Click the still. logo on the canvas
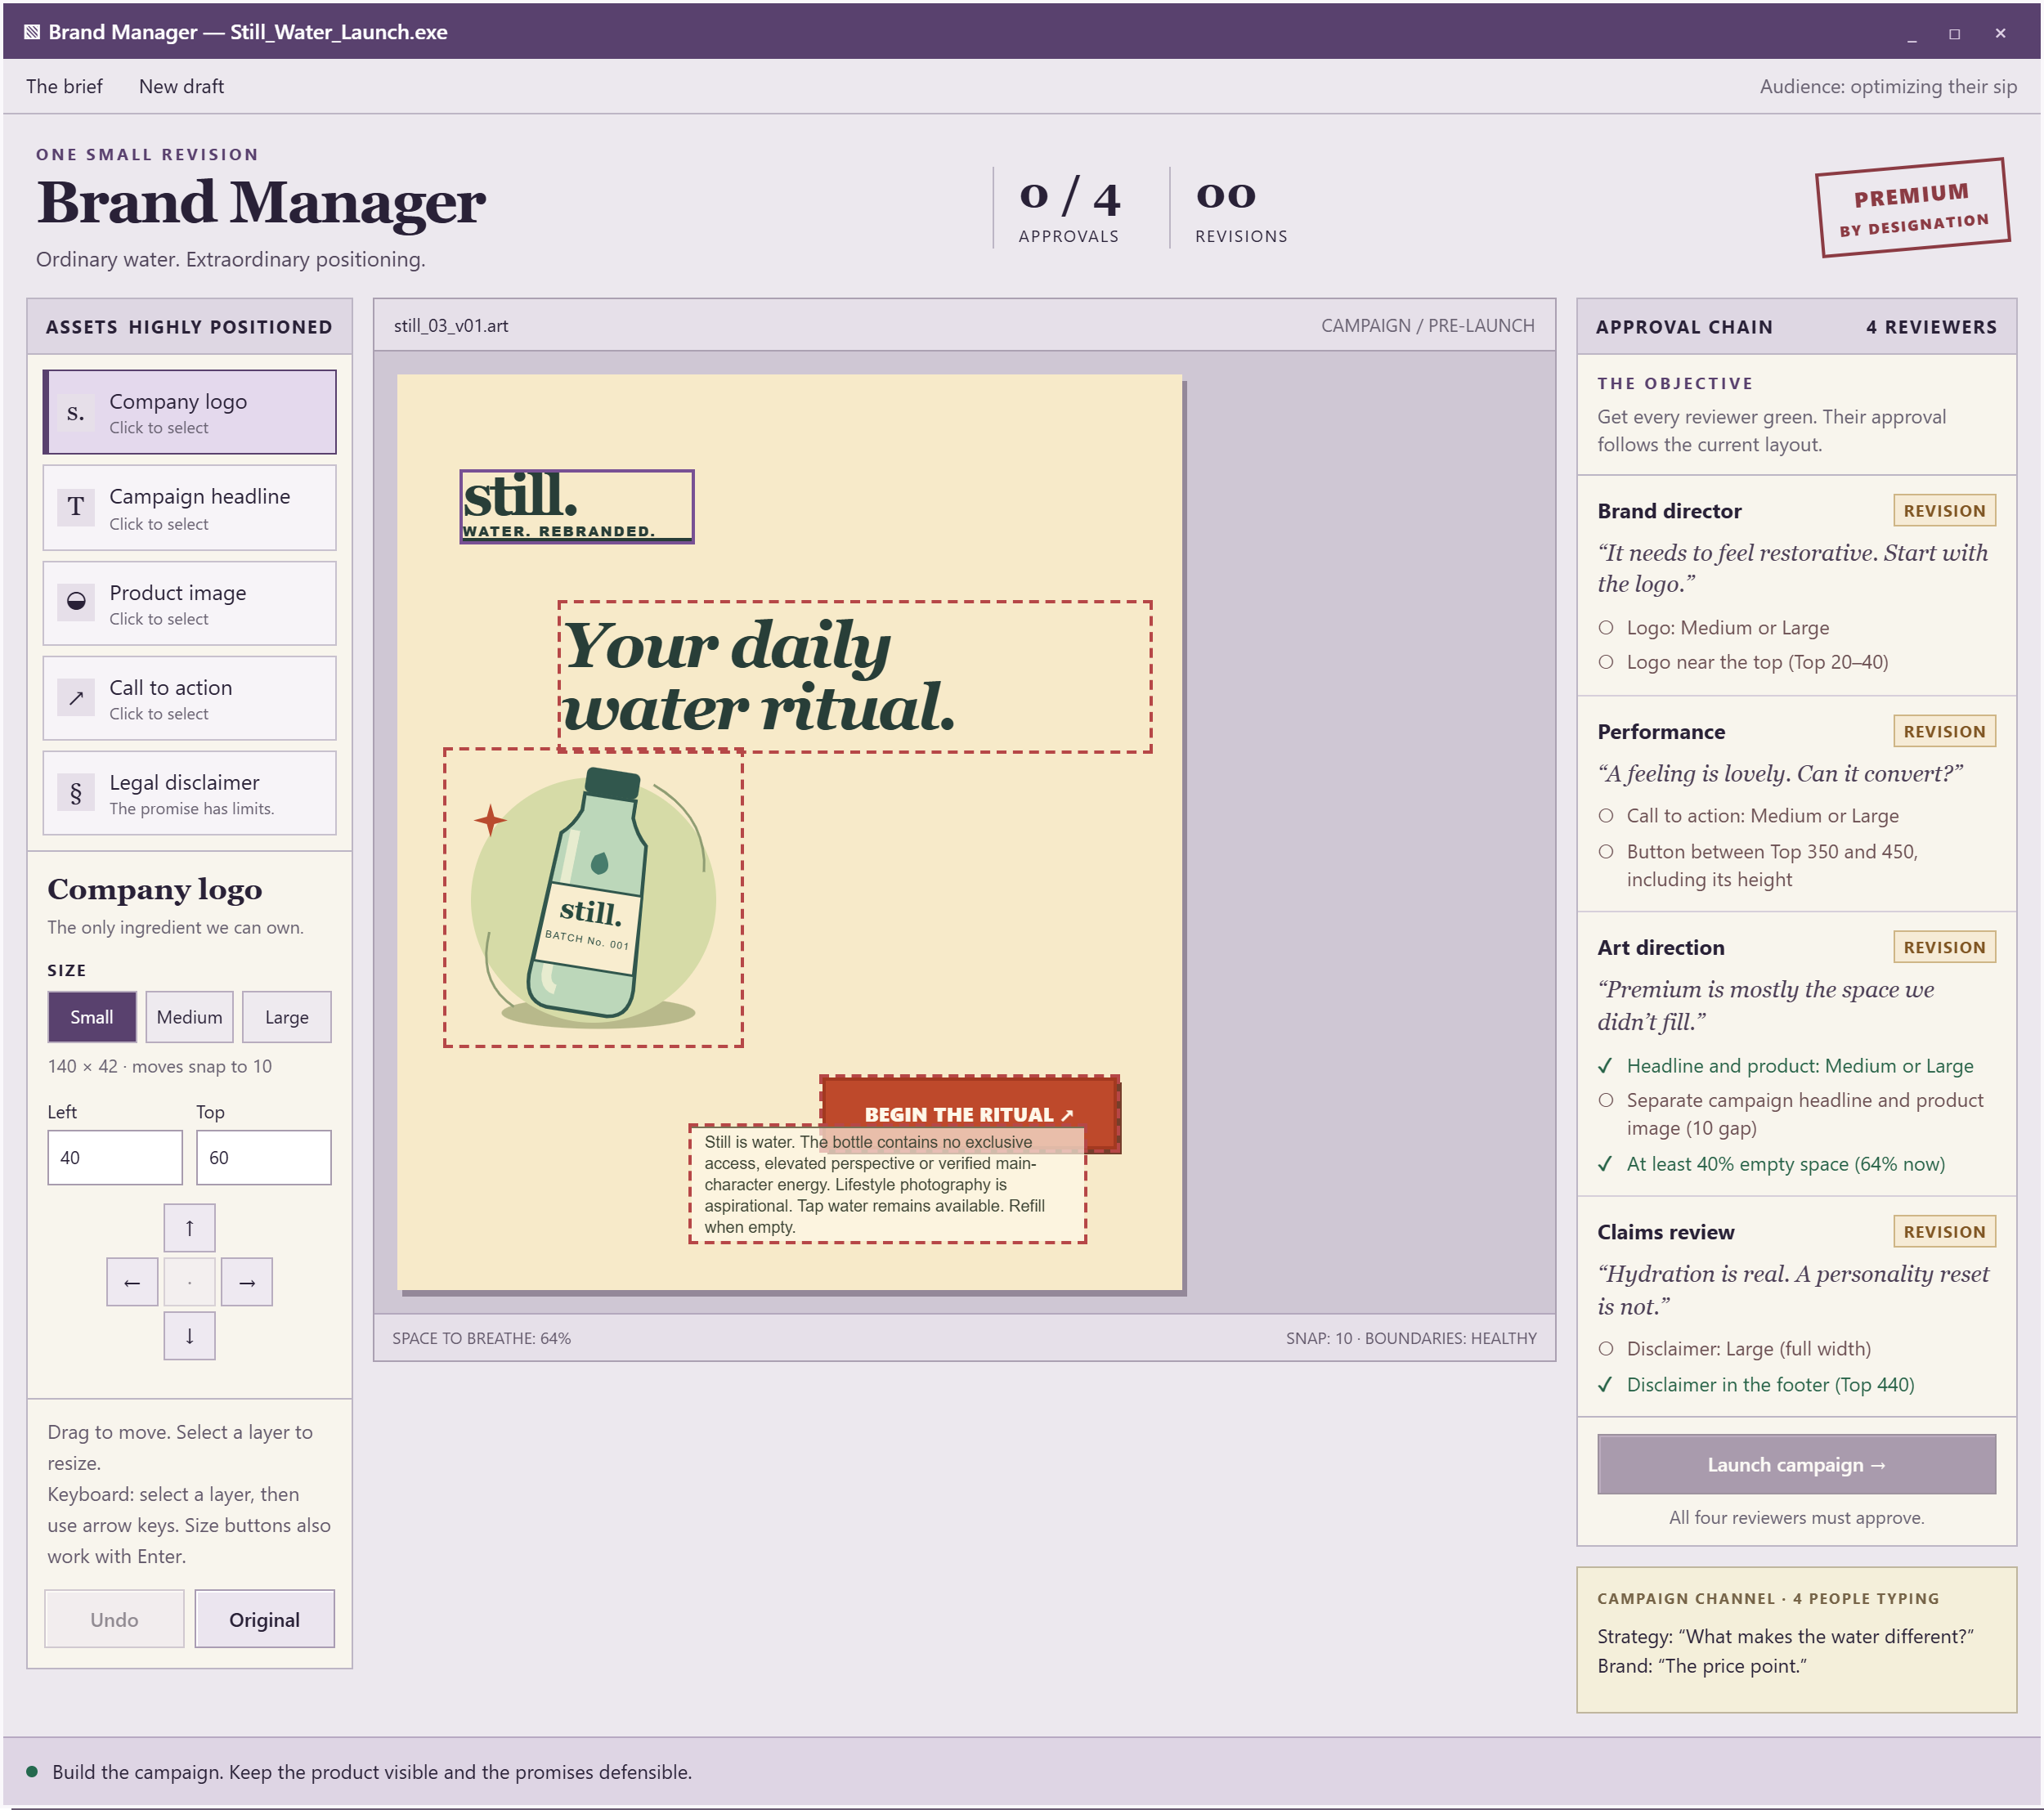 click(x=577, y=507)
